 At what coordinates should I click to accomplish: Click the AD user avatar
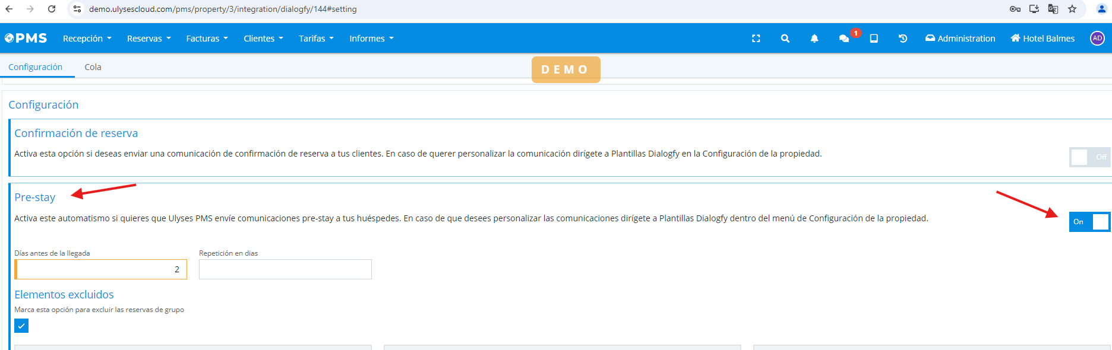(x=1097, y=38)
